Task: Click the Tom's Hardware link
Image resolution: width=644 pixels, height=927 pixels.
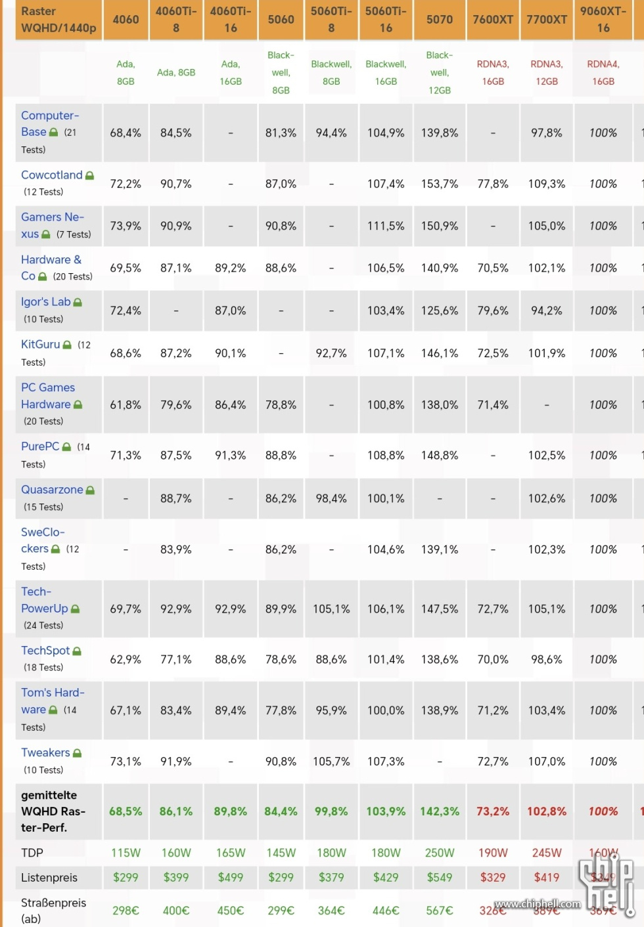Action: pyautogui.click(x=53, y=701)
